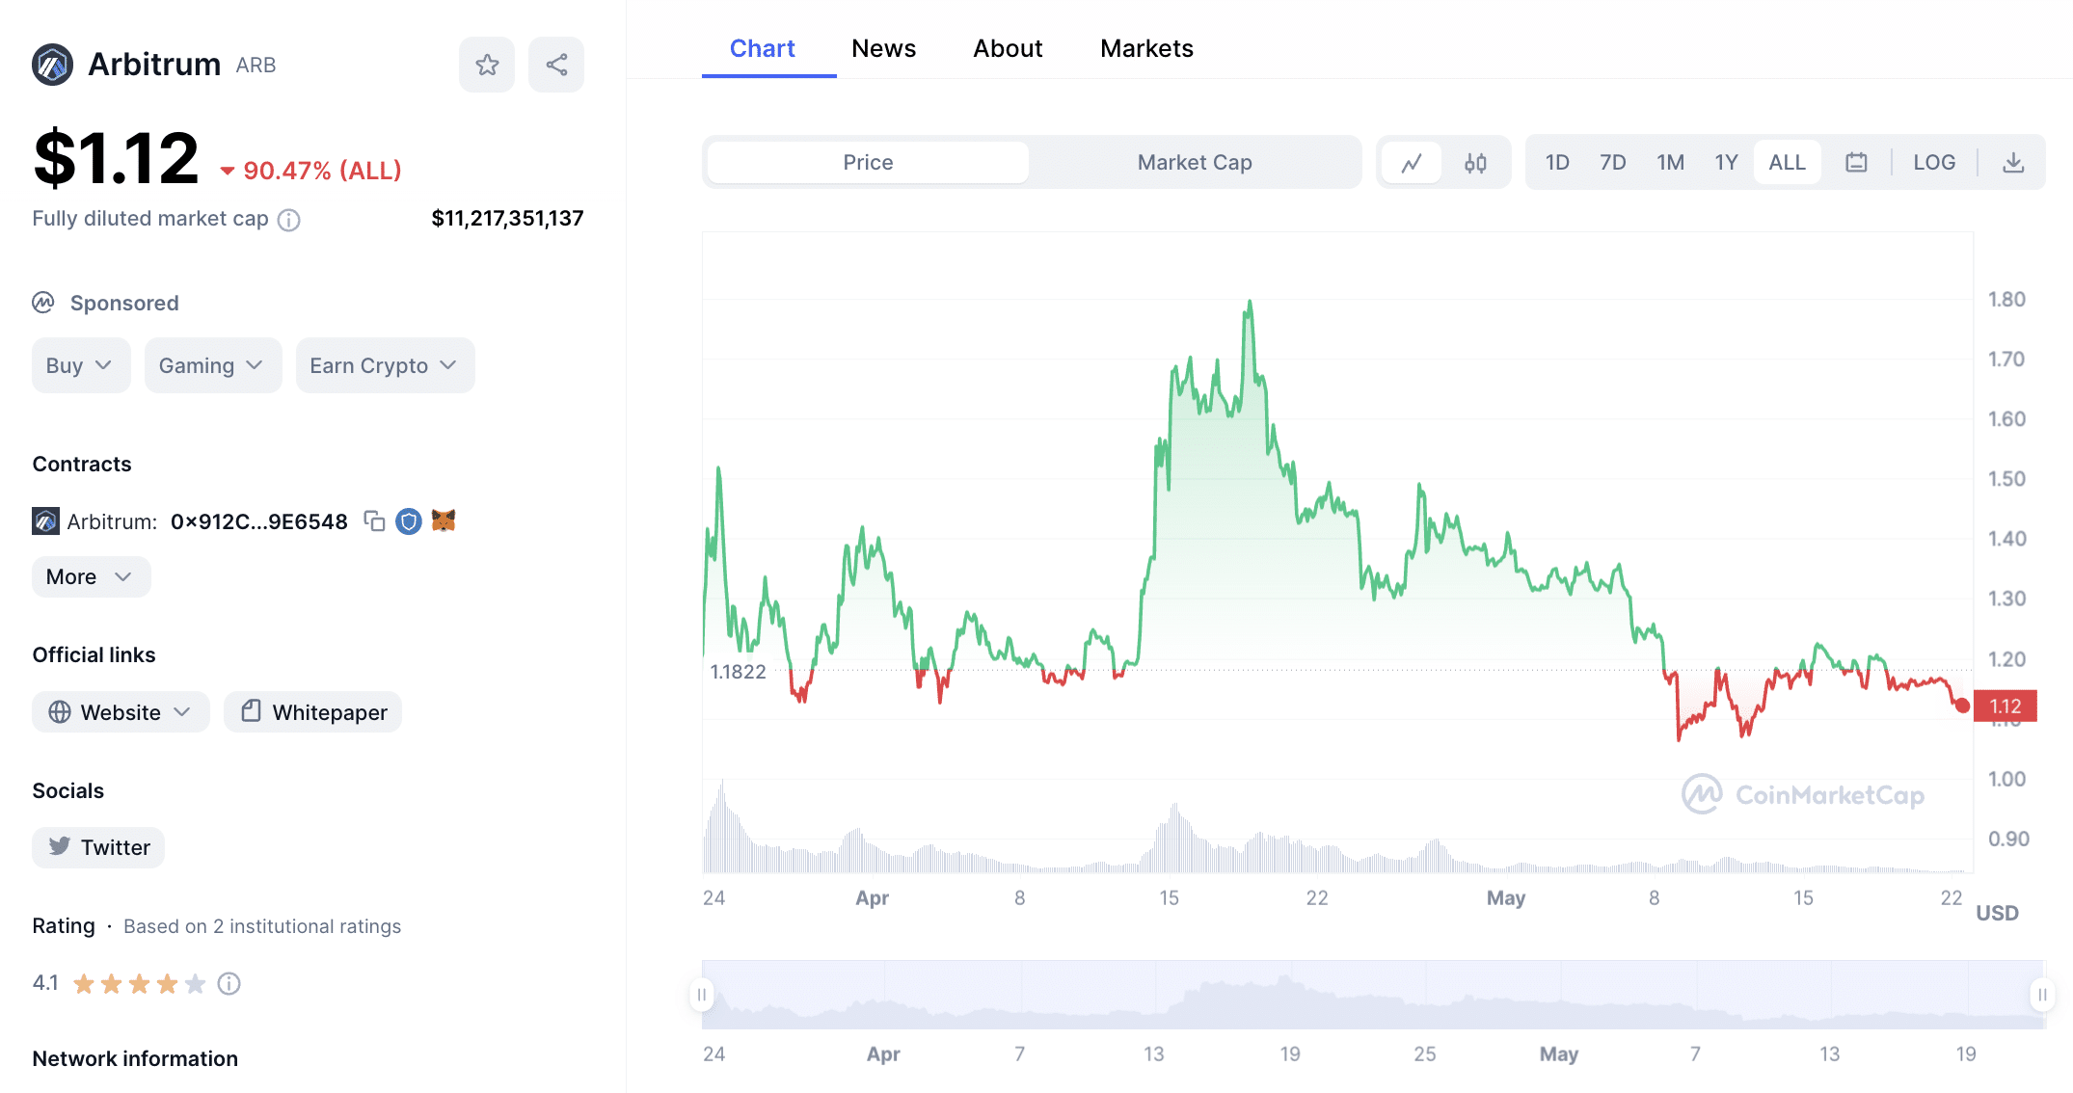This screenshot has height=1093, width=2073.
Task: Select the Price chart mode
Action: (868, 163)
